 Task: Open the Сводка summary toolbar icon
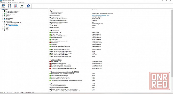tap(3, 6)
